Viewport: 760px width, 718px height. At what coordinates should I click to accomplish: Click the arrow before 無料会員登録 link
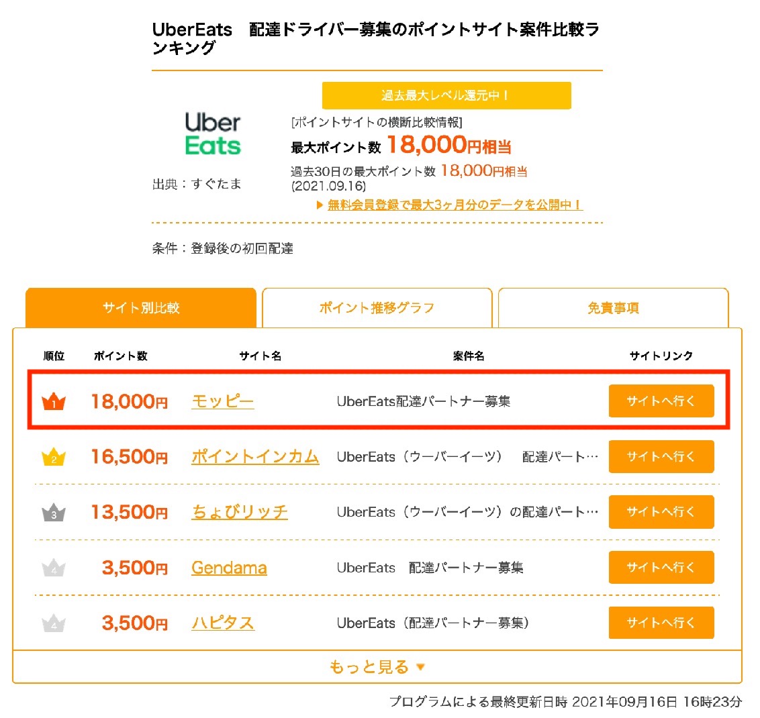pos(320,205)
